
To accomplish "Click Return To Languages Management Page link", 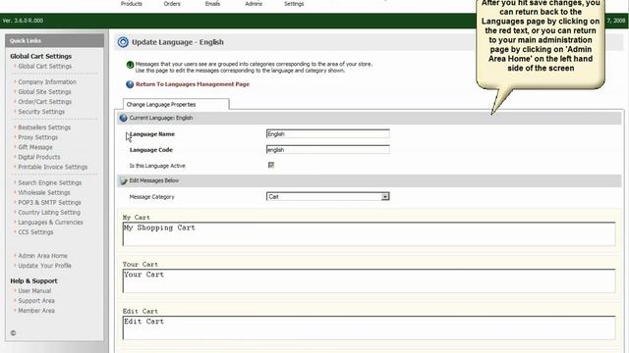I will (x=193, y=84).
